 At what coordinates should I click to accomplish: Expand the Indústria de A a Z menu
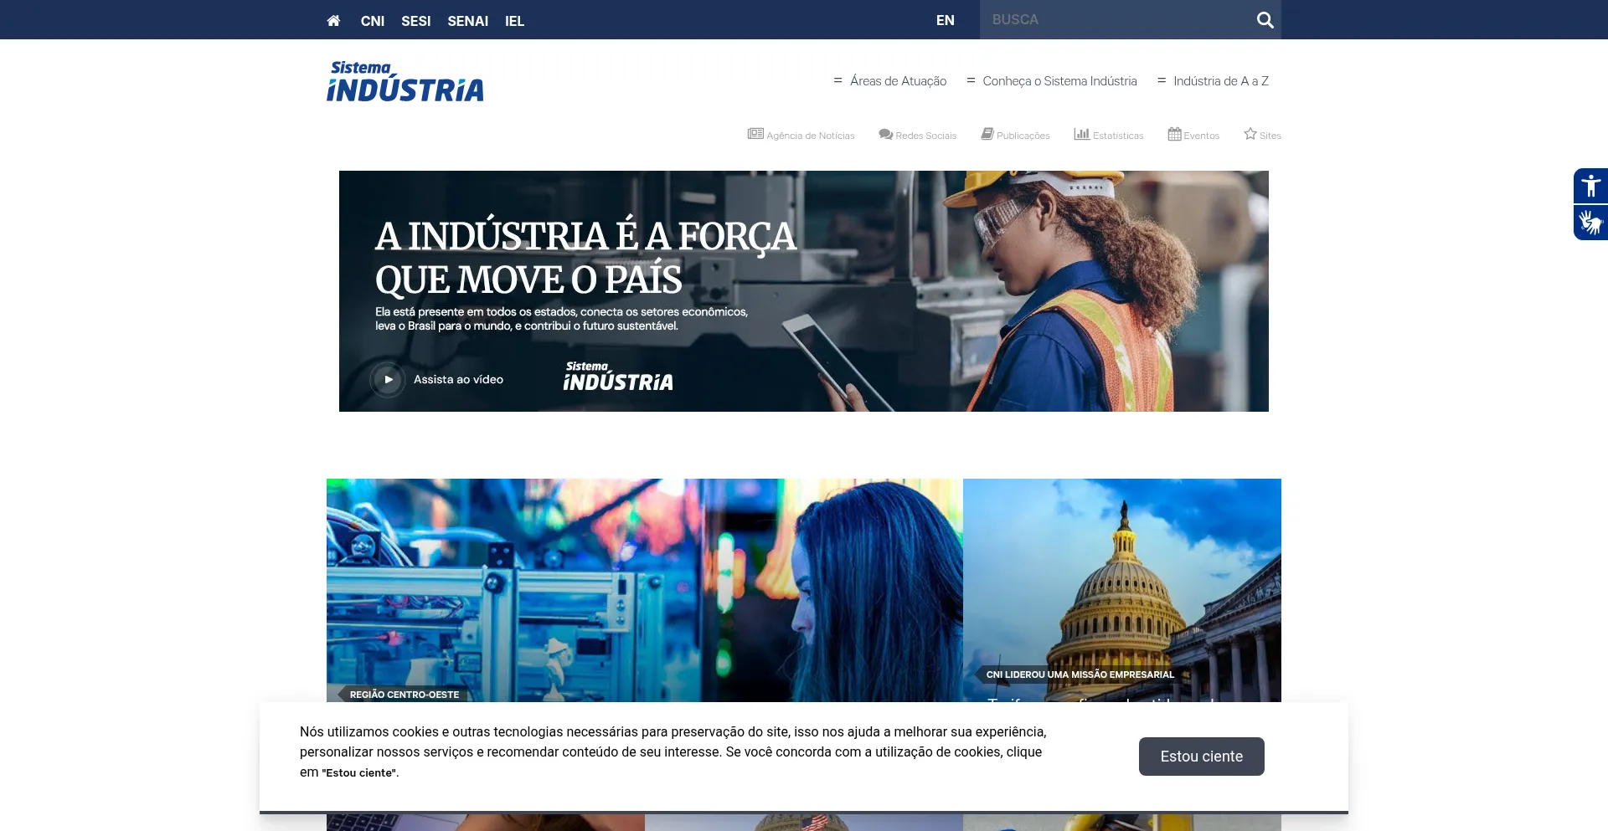(x=1213, y=81)
